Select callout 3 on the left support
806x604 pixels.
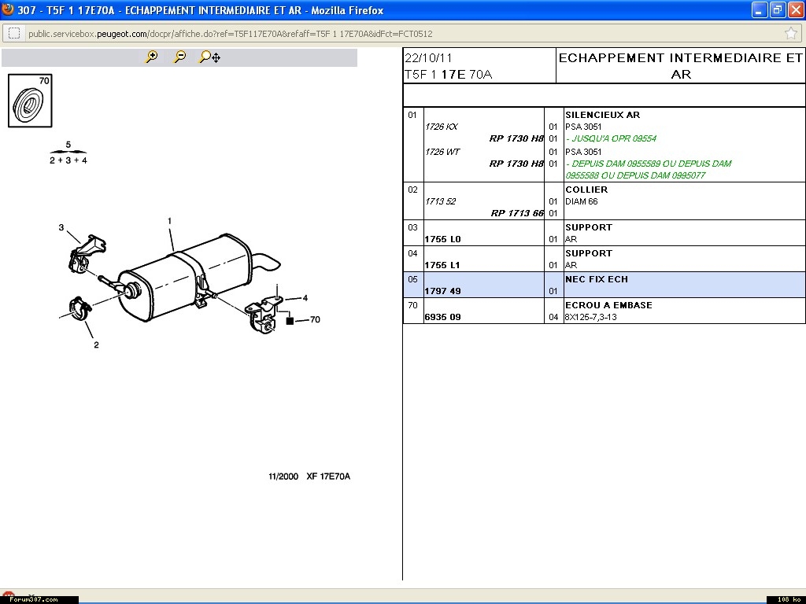pyautogui.click(x=61, y=228)
